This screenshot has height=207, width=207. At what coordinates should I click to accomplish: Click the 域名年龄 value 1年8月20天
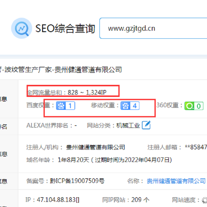pos(73,160)
